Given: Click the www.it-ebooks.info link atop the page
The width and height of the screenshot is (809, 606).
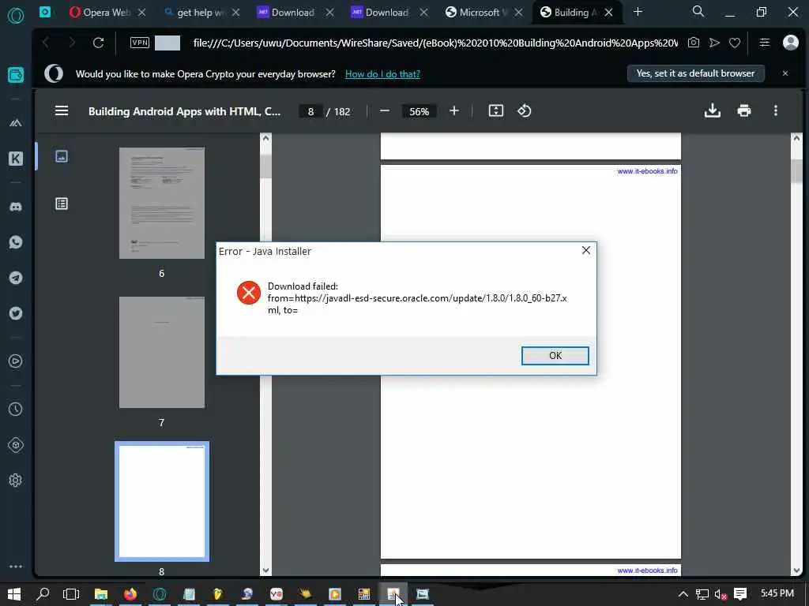Looking at the screenshot, I should coord(647,171).
